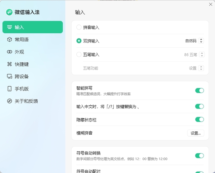This screenshot has height=173, width=215.
Task: Click the keyboard icon beside 输入
Action: point(10,27)
